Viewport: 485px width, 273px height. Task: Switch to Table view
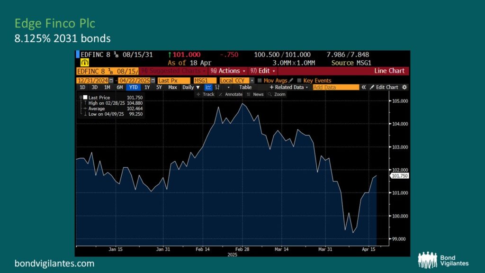(245, 87)
